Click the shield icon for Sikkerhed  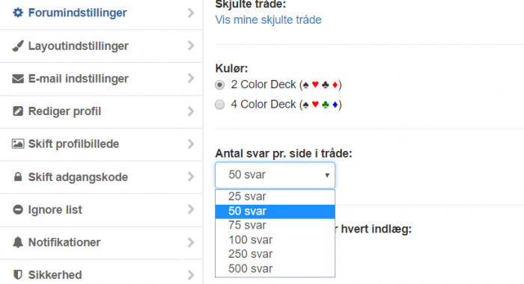pyautogui.click(x=18, y=275)
